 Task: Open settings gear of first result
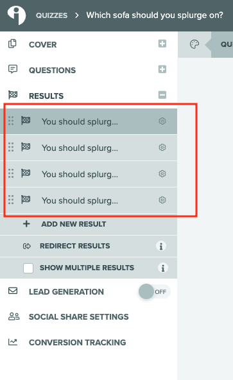pos(162,121)
